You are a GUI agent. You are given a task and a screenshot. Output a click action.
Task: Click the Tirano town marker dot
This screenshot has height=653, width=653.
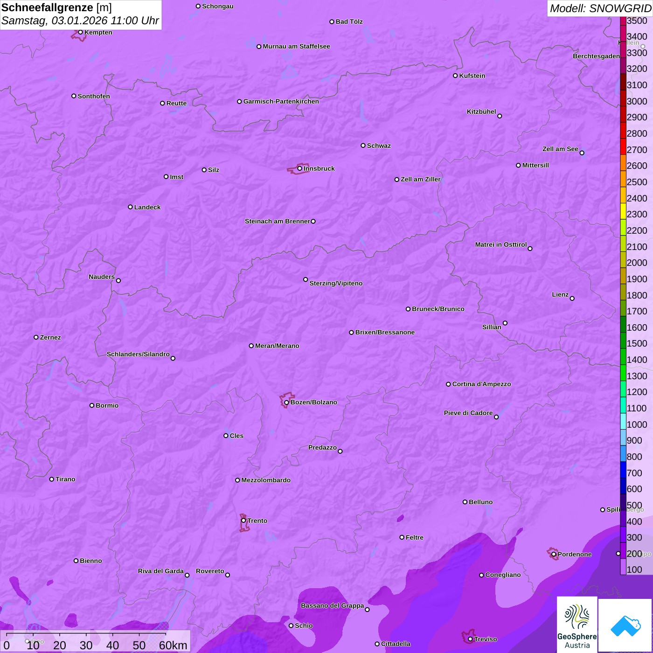52,479
